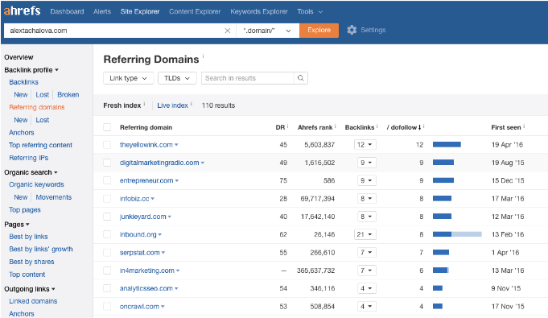Open the digitalmarketingradio.com domain link
Image resolution: width=548 pixels, height=318 pixels.
tap(159, 163)
